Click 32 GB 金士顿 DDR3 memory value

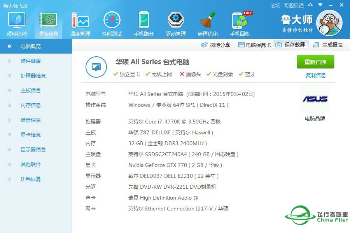tap(168, 143)
